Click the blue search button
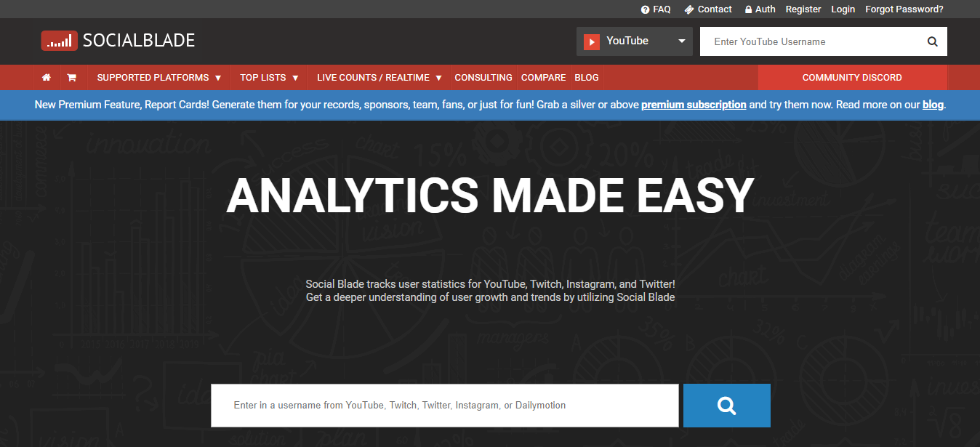 click(726, 406)
